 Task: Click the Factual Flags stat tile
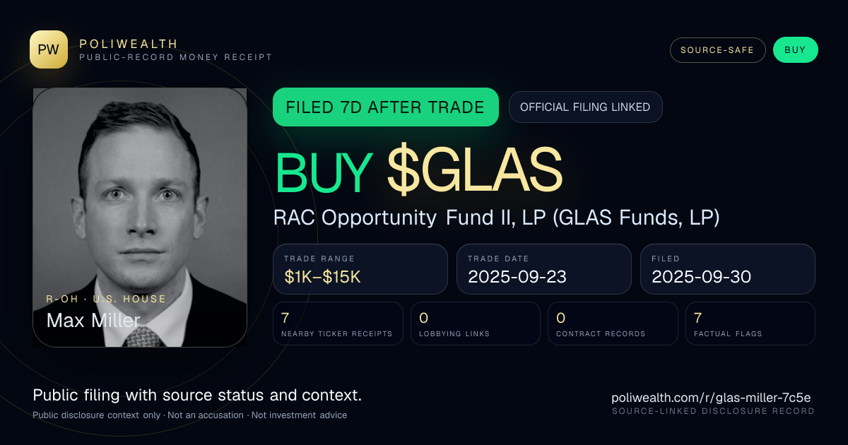pyautogui.click(x=750, y=324)
